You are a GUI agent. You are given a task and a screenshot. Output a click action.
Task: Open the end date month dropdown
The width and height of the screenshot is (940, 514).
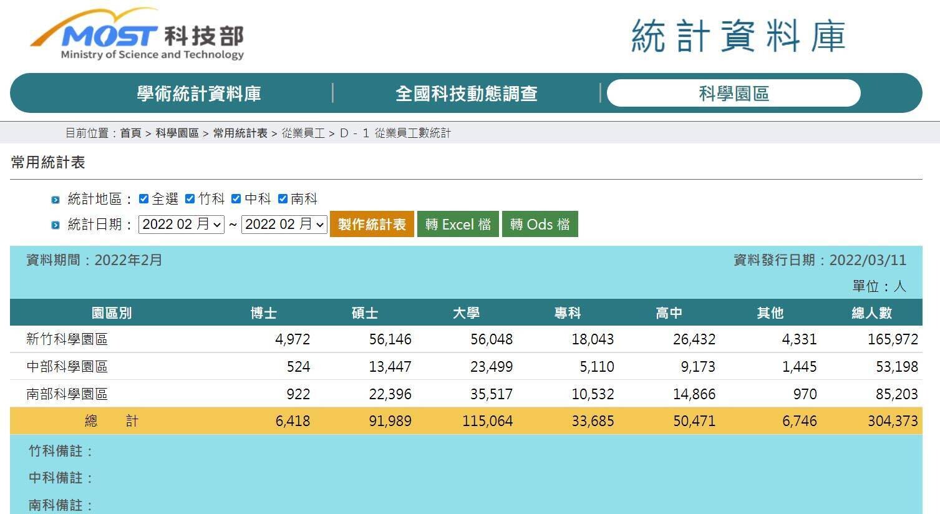[284, 224]
